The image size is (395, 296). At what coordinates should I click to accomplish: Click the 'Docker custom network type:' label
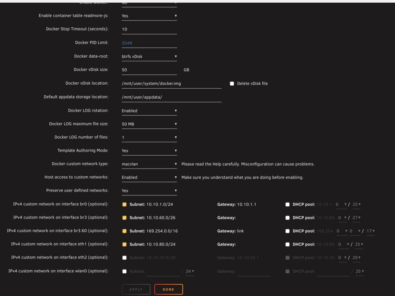pyautogui.click(x=80, y=164)
